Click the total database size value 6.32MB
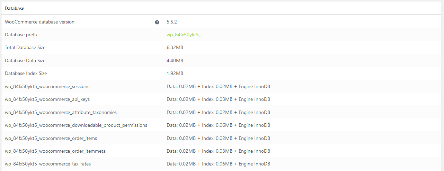The image size is (444, 171). point(175,47)
